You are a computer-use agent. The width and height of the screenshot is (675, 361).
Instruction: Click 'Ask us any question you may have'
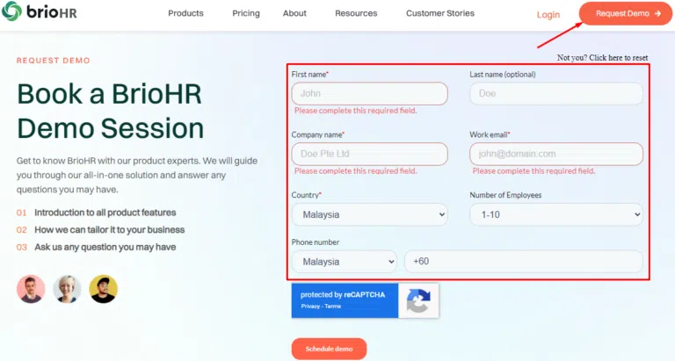[105, 247]
